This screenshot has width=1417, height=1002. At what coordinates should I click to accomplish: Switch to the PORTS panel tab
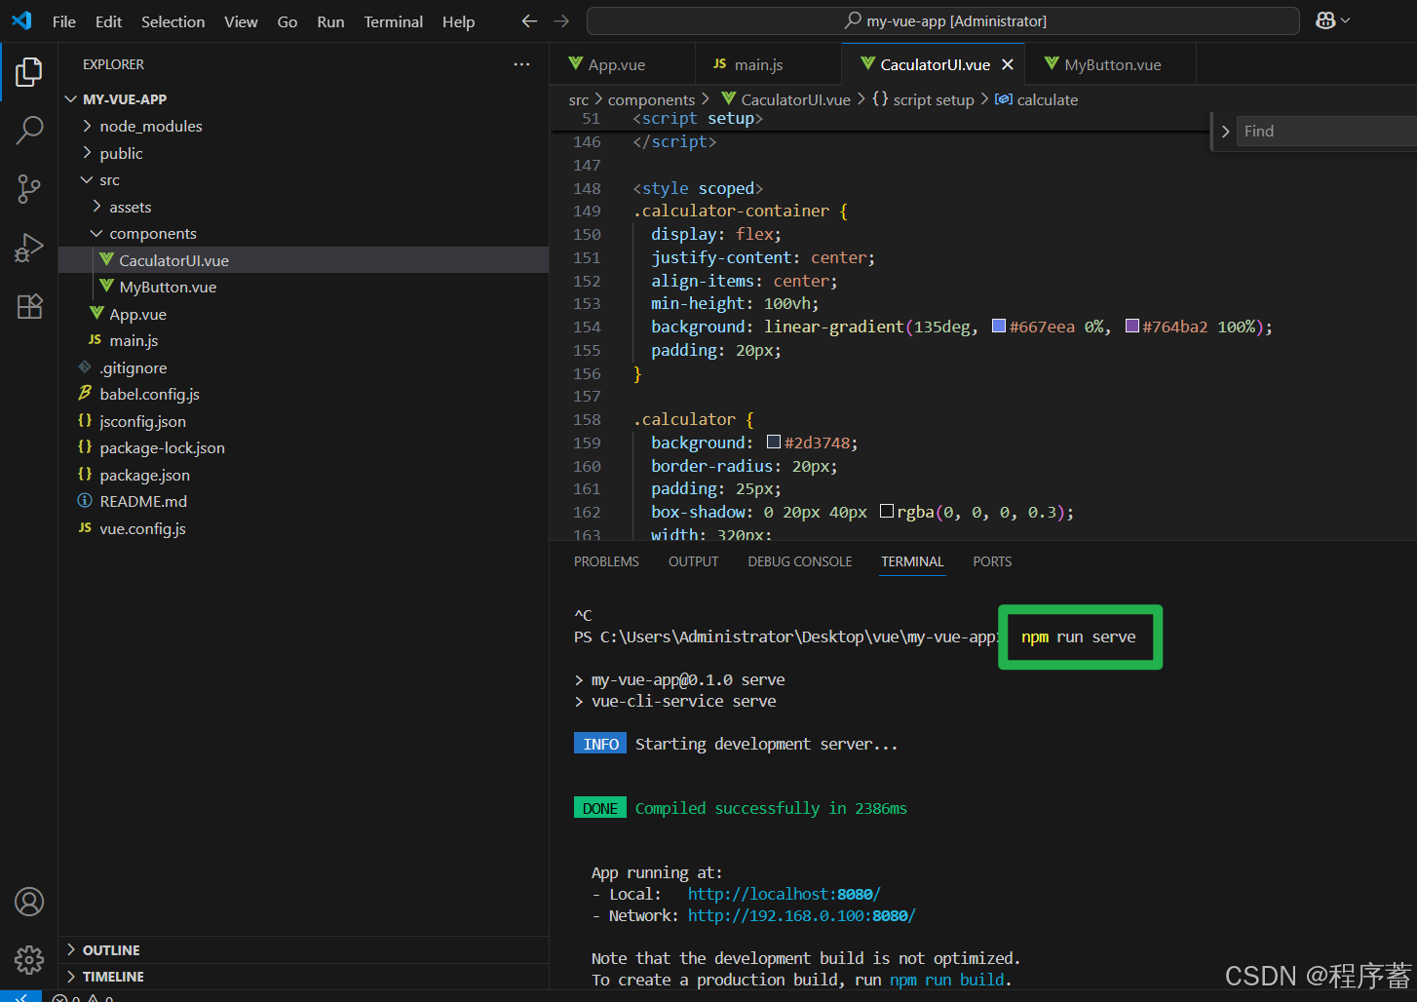pos(992,561)
